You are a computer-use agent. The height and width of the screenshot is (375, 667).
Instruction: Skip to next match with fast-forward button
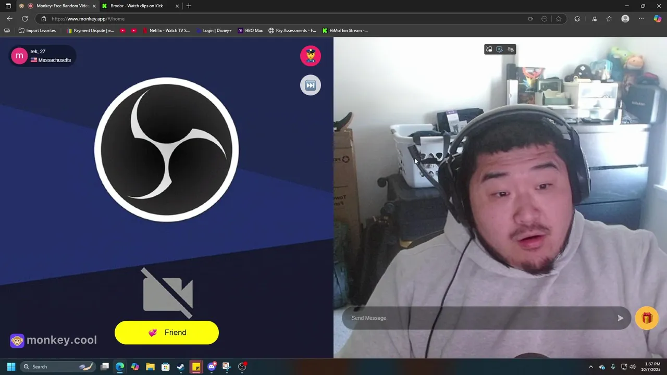pos(311,85)
